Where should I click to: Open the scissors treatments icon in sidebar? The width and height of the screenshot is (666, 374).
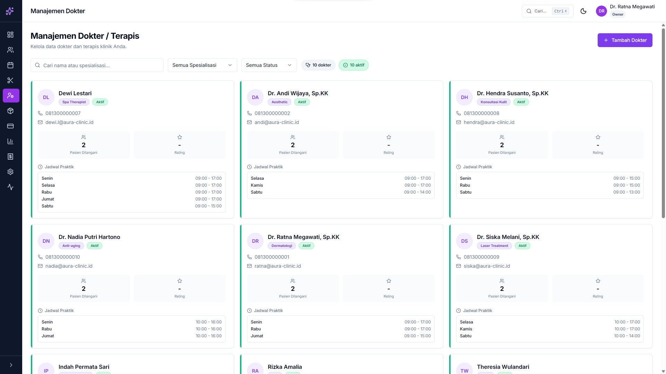tap(10, 80)
